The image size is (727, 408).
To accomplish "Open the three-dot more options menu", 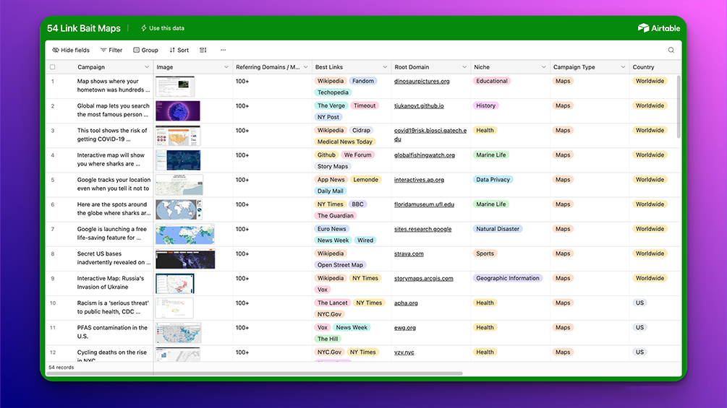I will click(x=223, y=50).
